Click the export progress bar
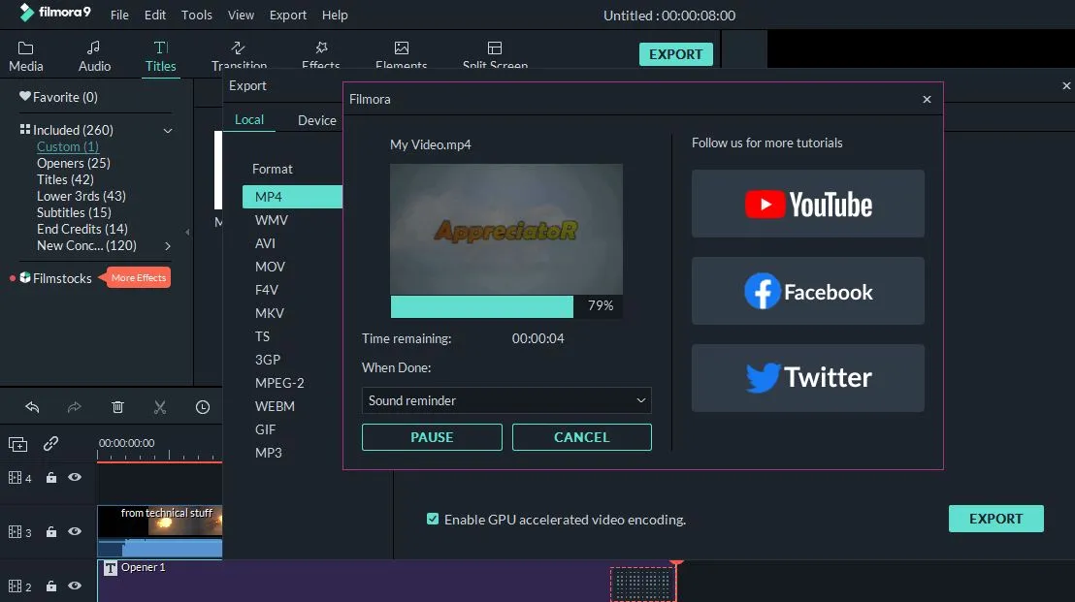Viewport: 1075px width, 602px height. click(505, 306)
